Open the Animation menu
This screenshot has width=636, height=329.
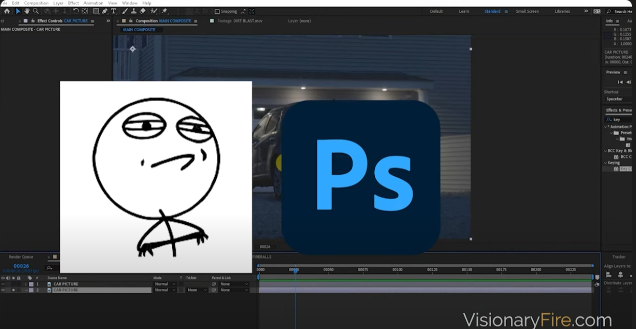94,3
